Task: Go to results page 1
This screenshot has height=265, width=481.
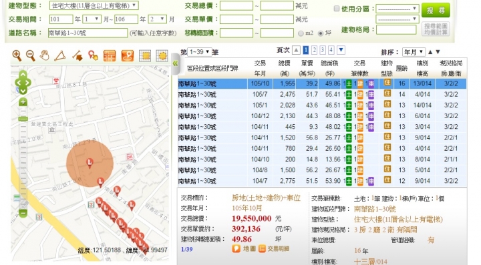Action: tap(305, 50)
